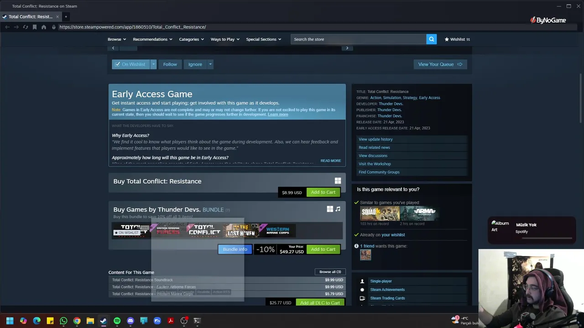Launch Google Chrome from taskbar

click(x=77, y=321)
